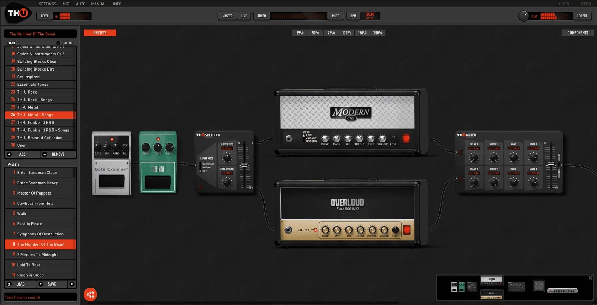Collapse the PRESETS browser panel
The image size is (597, 305).
[x=100, y=33]
